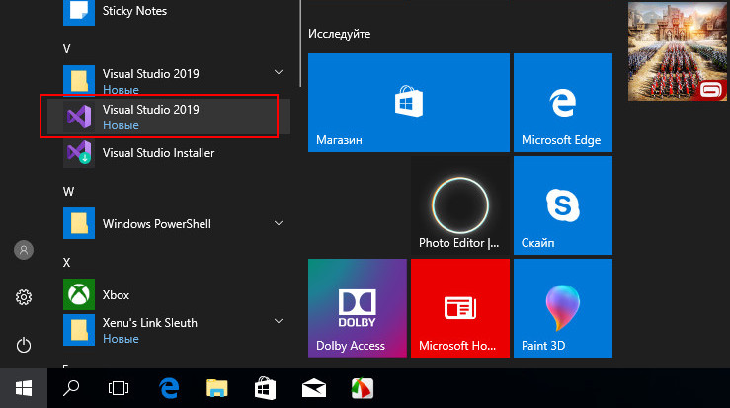Select the Xbox text label
The image size is (730, 408).
pos(116,295)
